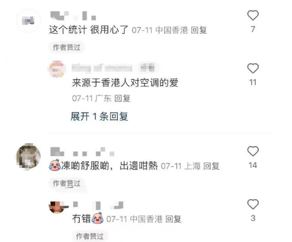Open the username above 凍啲舒服啲 comment
Image resolution: width=292 pixels, height=242 pixels.
point(82,152)
